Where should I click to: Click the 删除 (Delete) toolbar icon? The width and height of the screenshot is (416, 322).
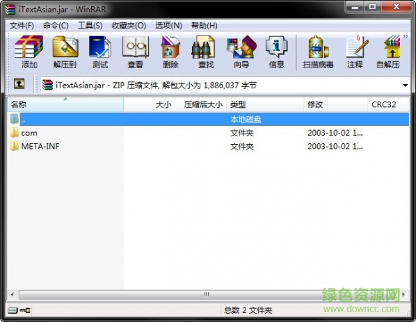point(170,53)
